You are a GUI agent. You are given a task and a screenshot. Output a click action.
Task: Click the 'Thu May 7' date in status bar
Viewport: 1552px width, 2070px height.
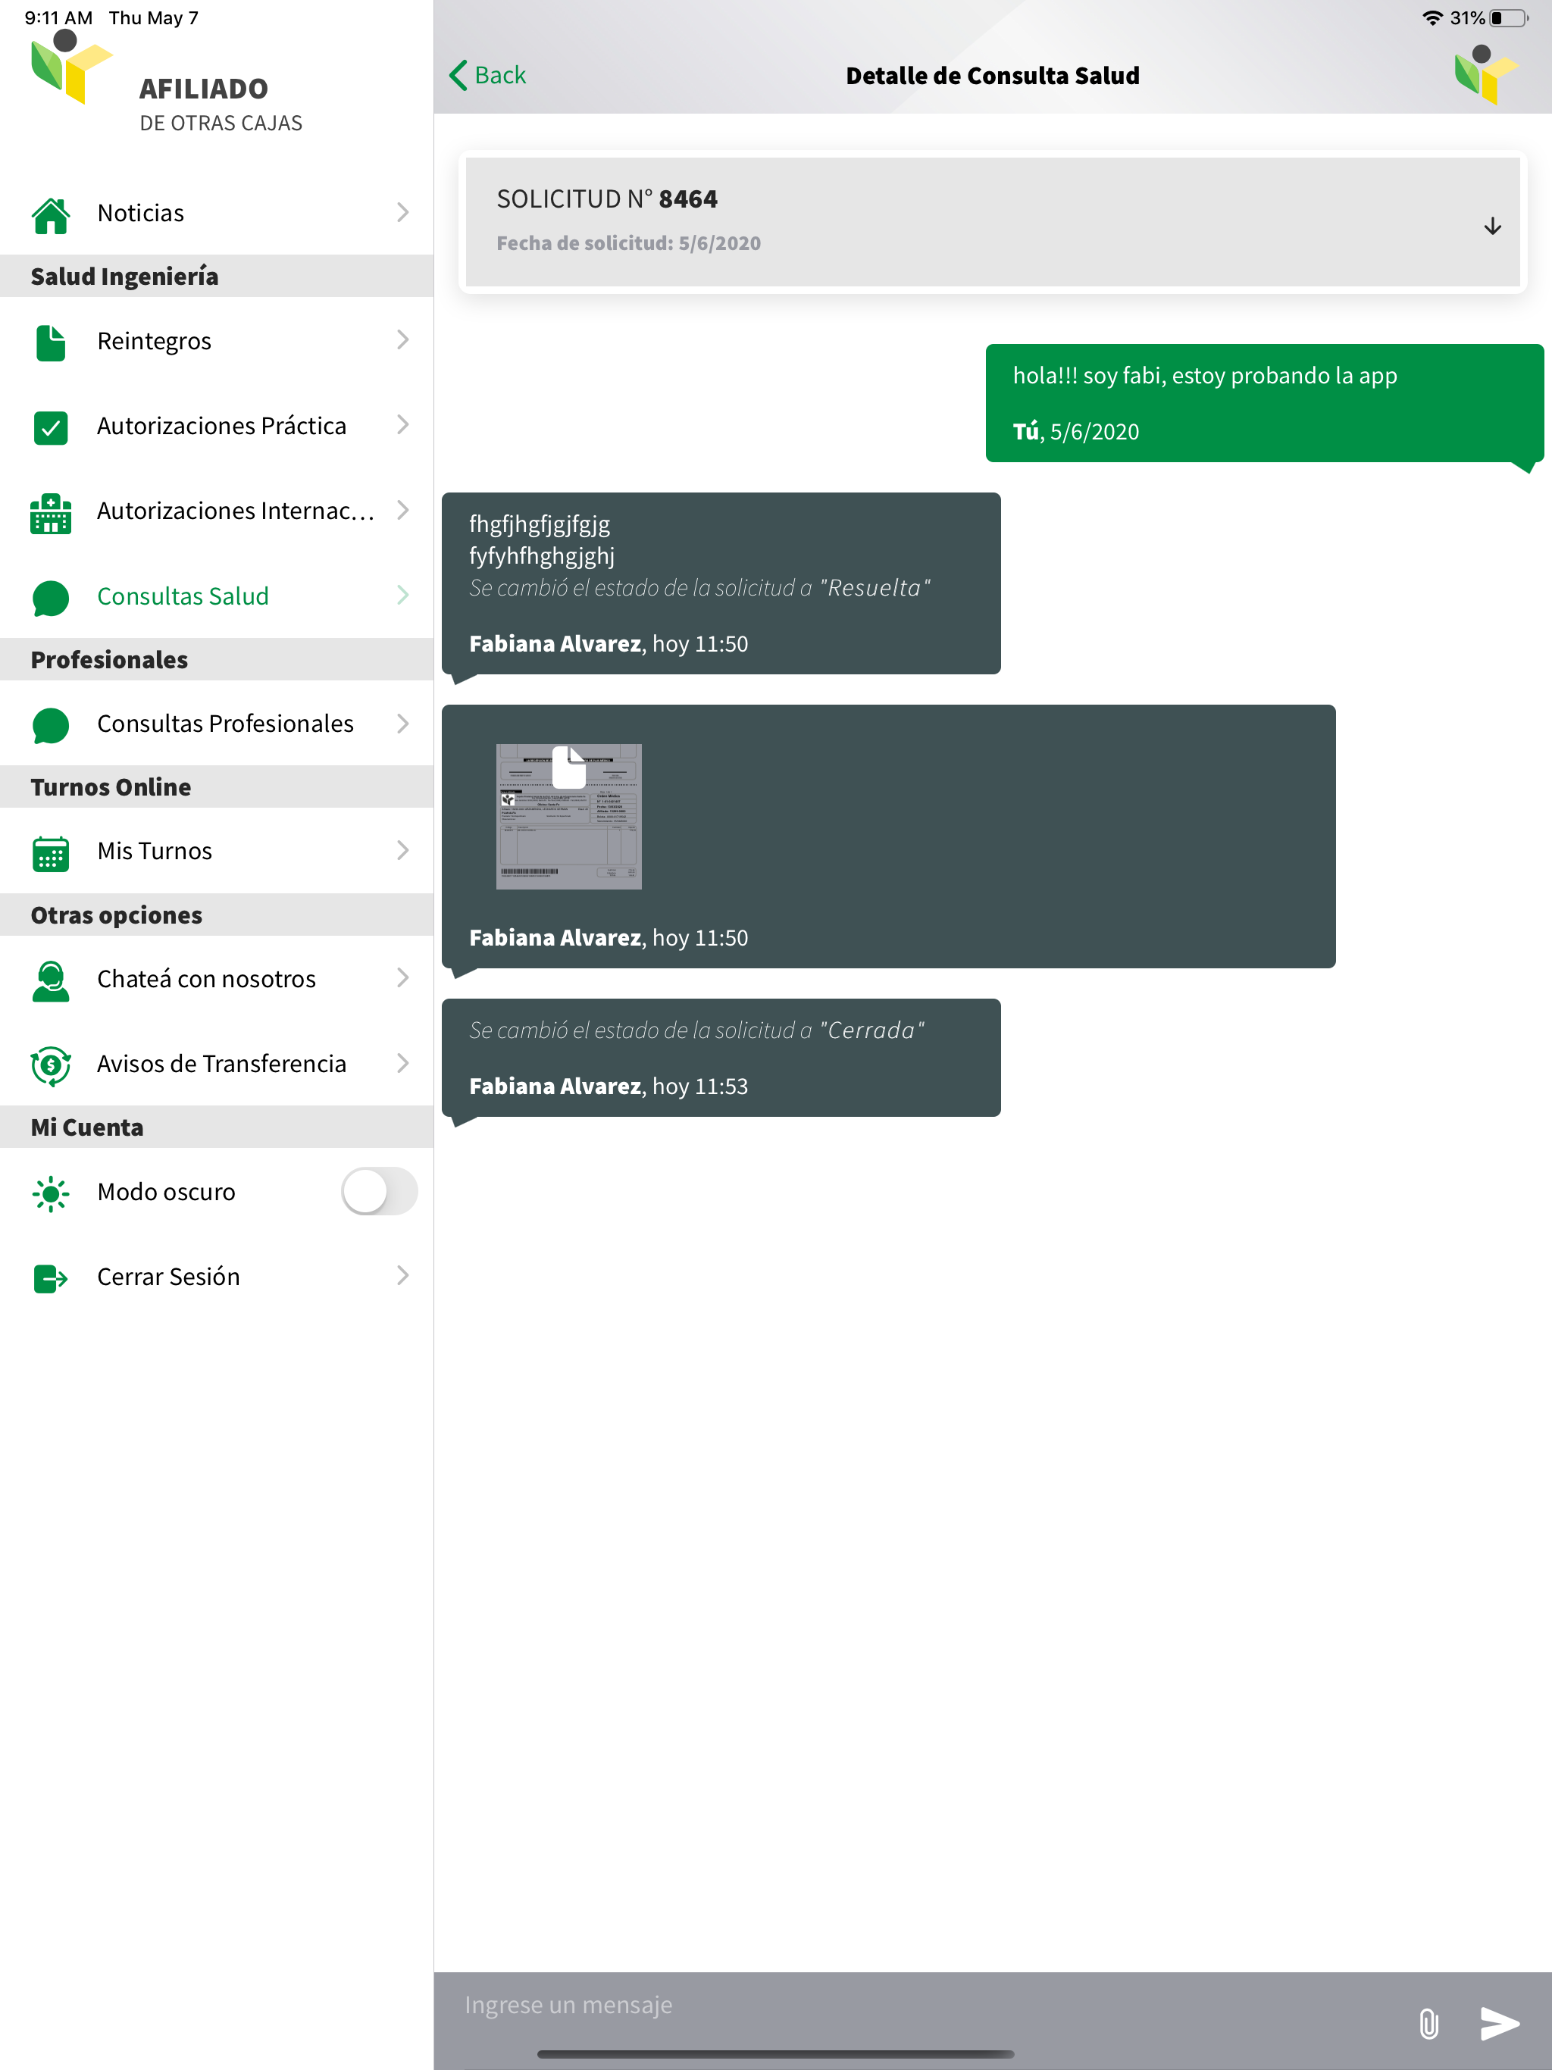pos(154,17)
